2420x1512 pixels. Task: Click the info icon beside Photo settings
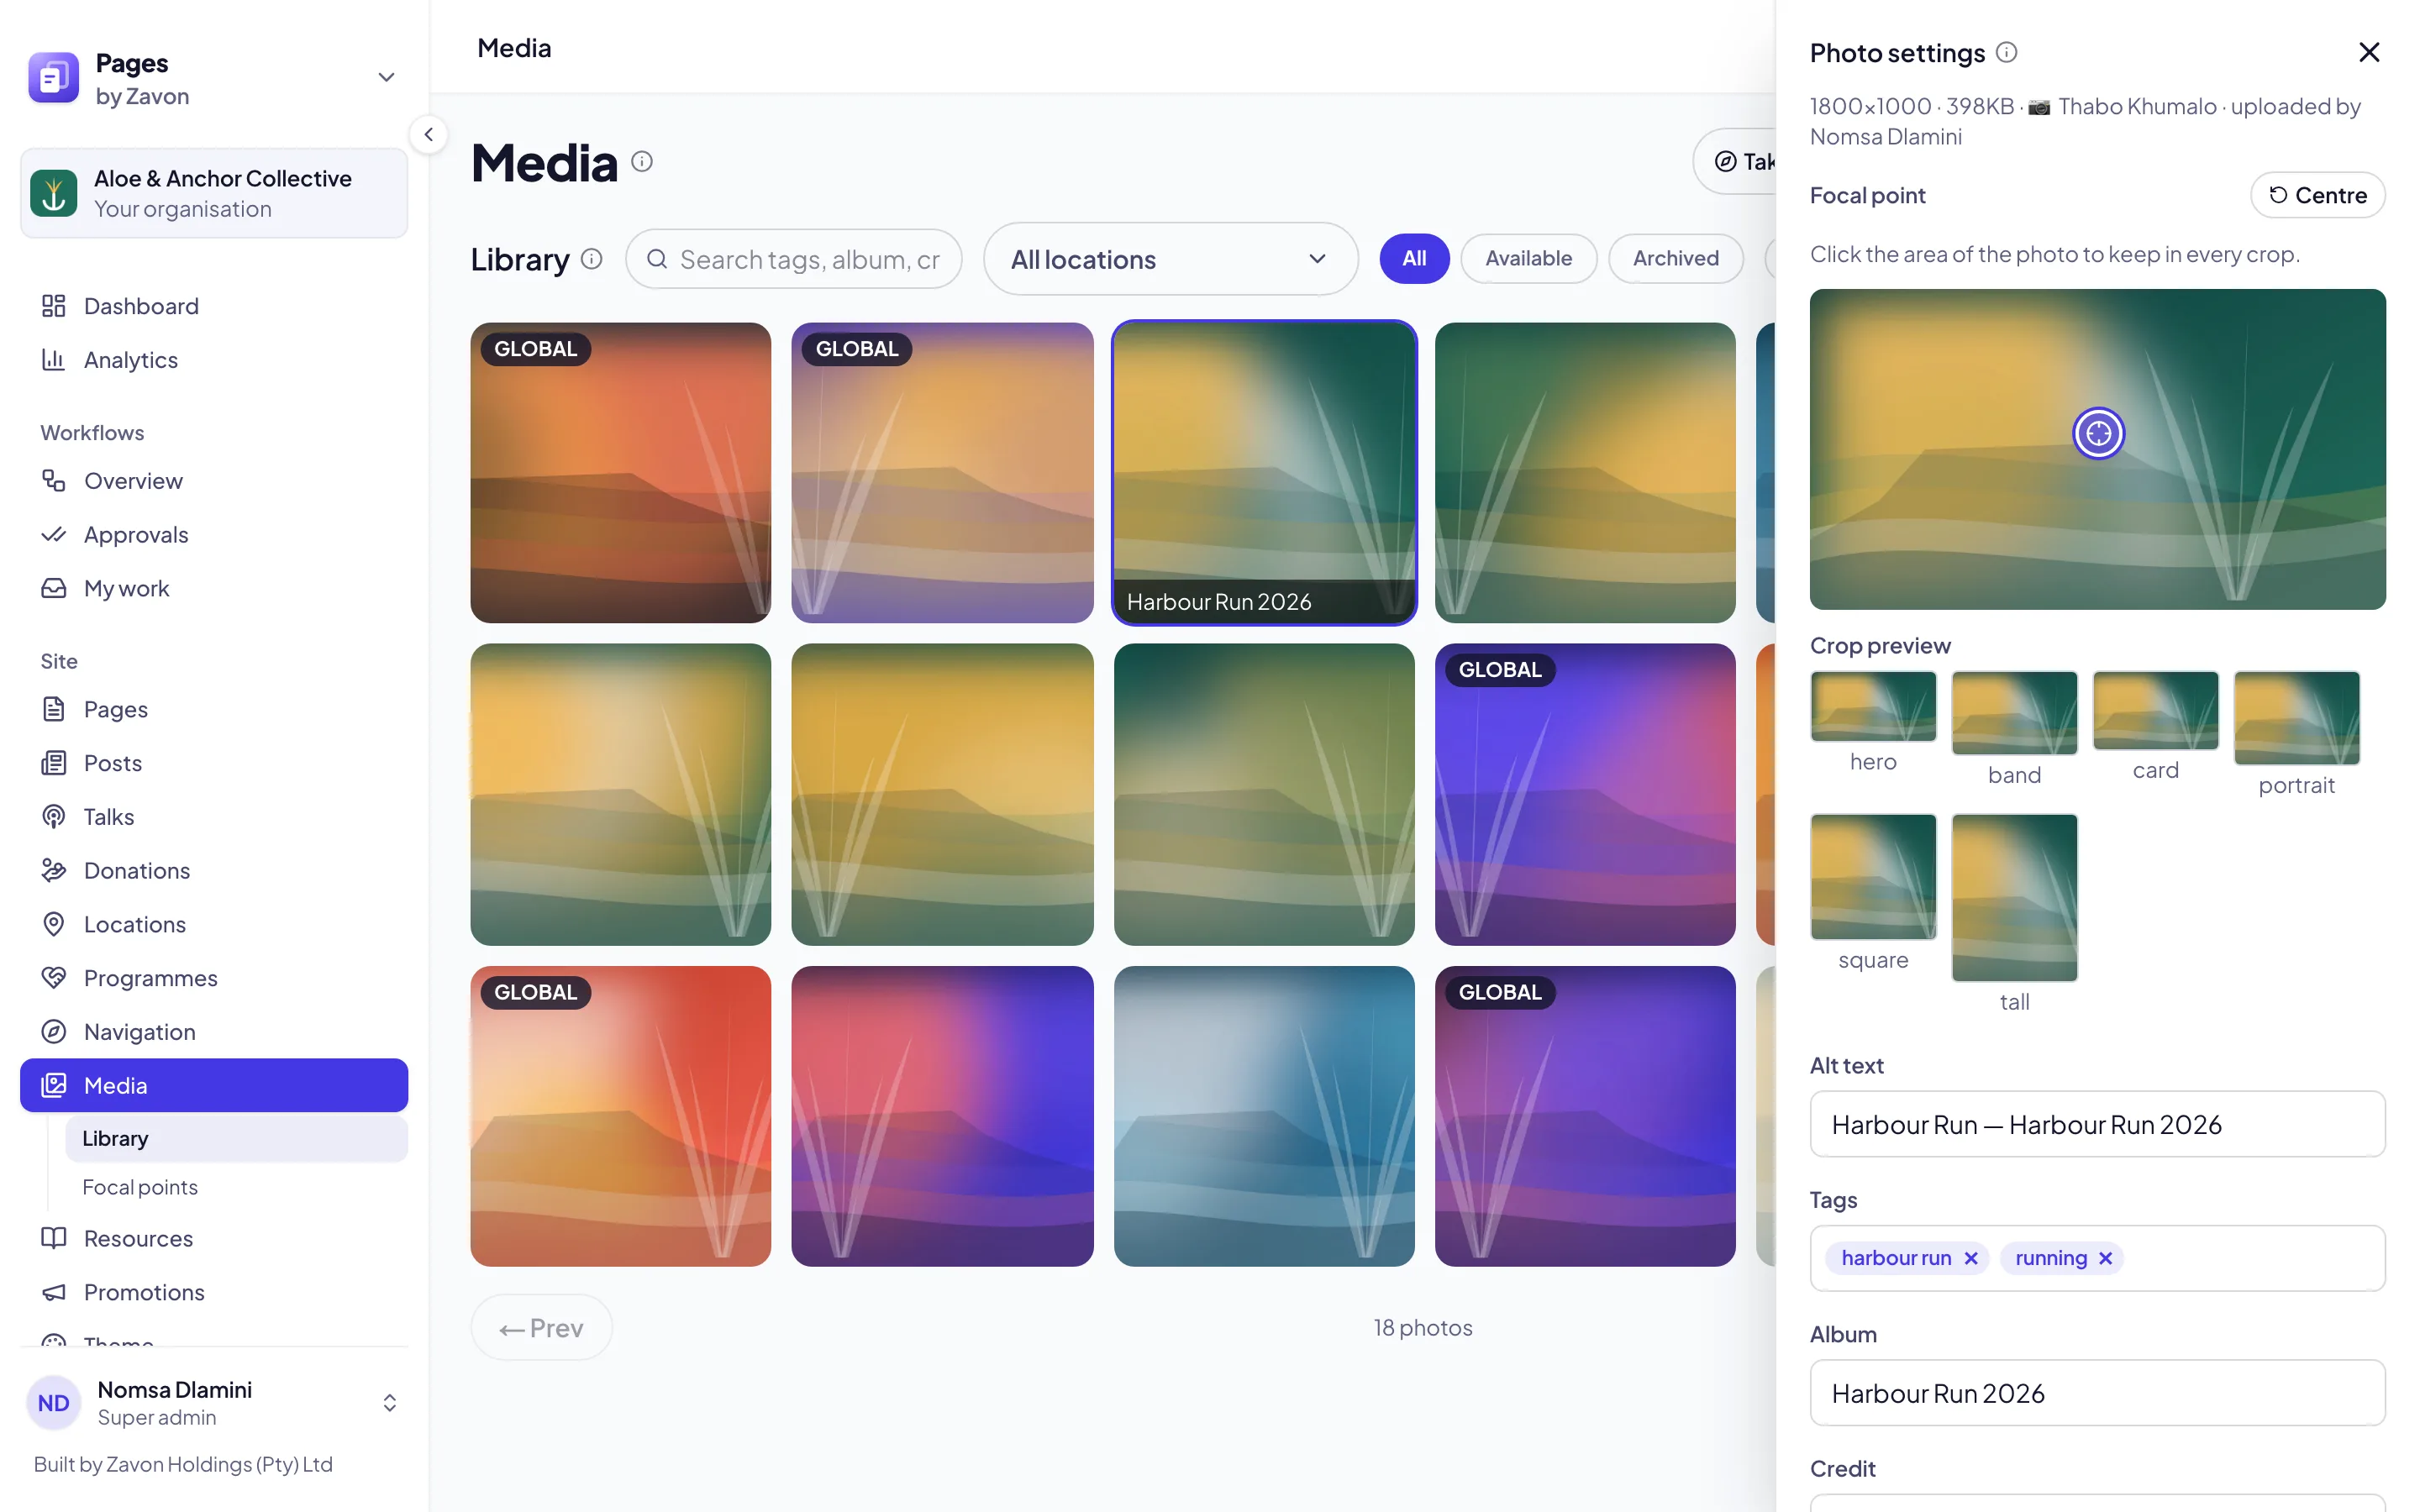pyautogui.click(x=2006, y=52)
